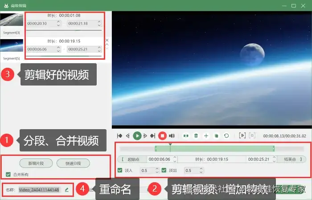Click the volume speaker icon
The image size is (312, 200).
coord(172,136)
